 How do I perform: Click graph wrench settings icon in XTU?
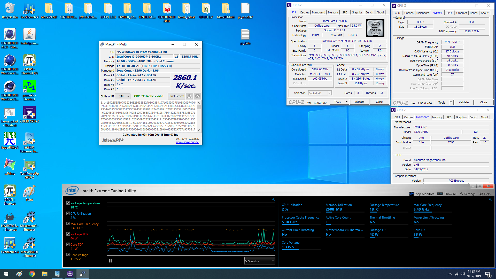click(274, 199)
